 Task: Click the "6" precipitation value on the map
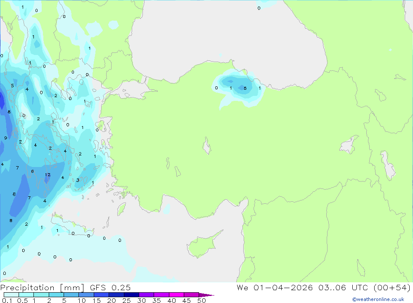(32, 172)
